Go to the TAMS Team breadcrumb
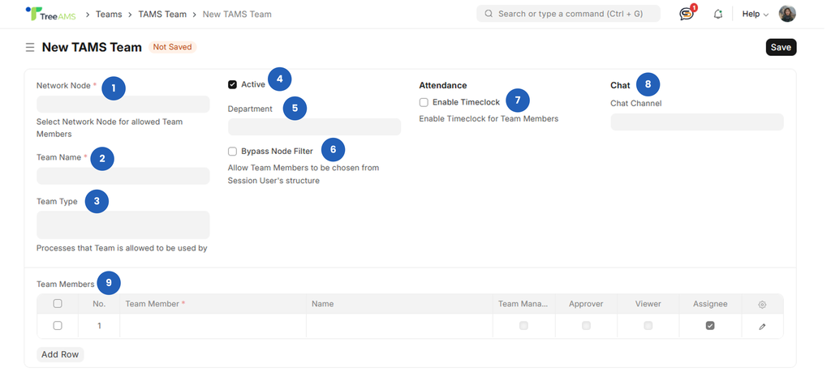This screenshot has width=831, height=385. [161, 14]
